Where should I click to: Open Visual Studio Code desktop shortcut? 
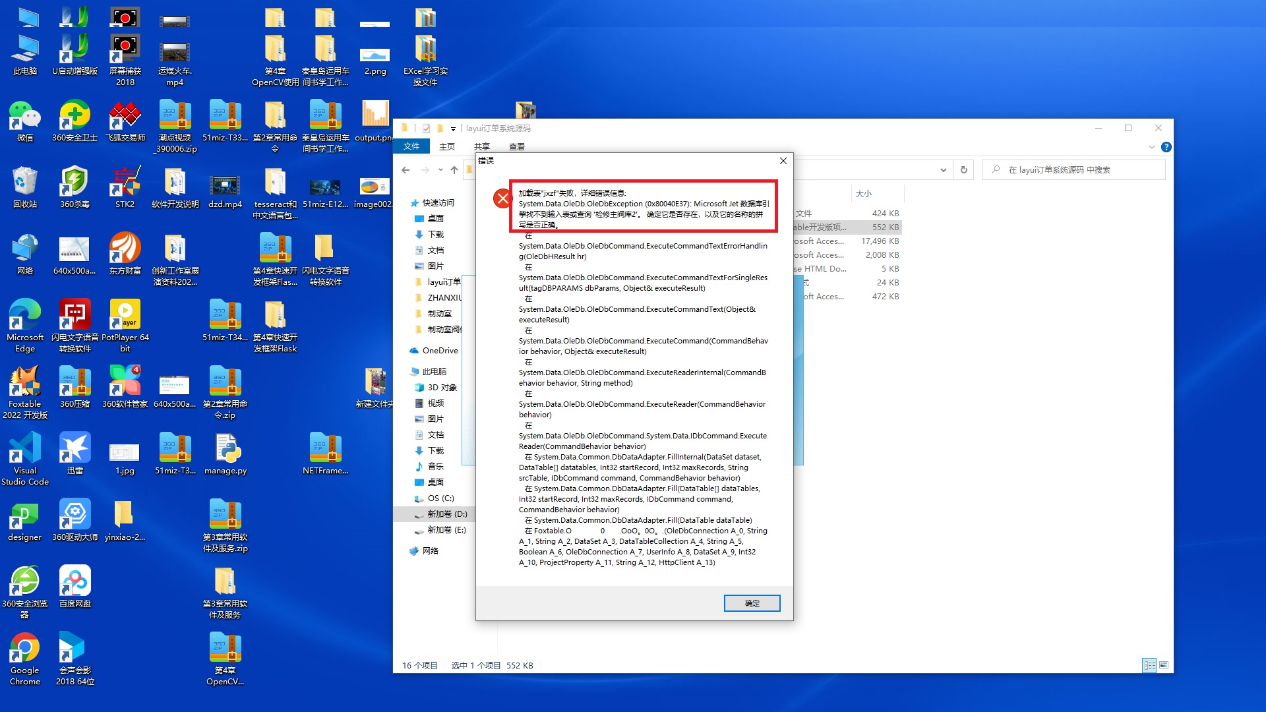[x=25, y=460]
